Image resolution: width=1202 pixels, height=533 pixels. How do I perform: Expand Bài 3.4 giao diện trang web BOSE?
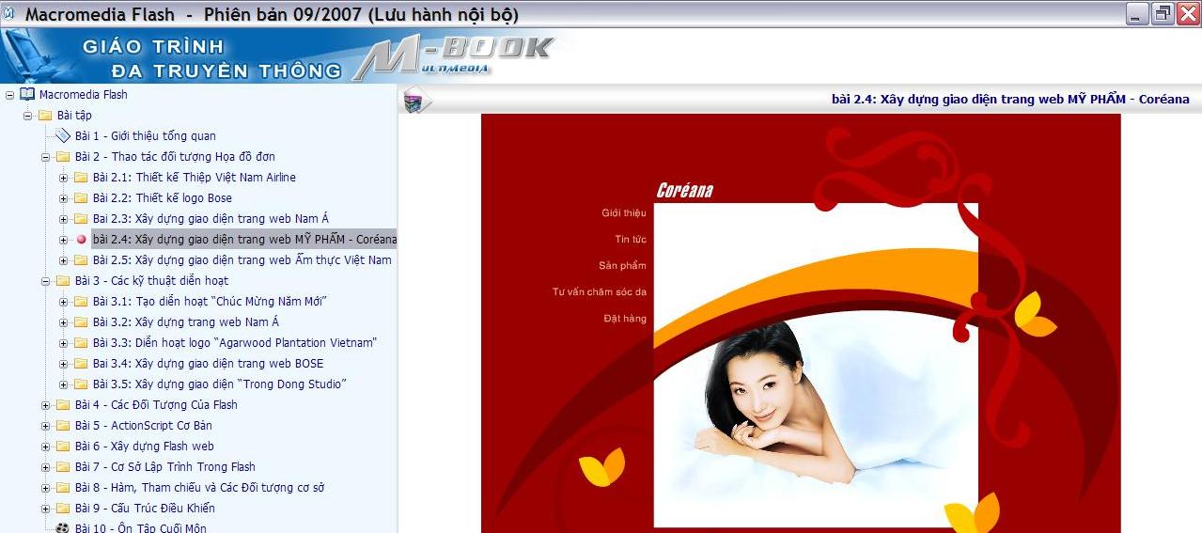(63, 364)
